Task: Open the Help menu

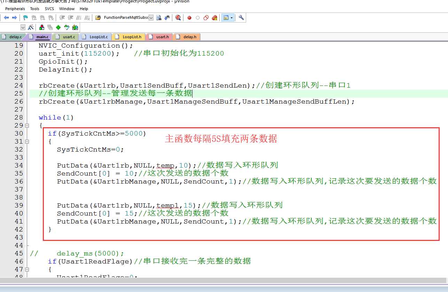Action: (84, 9)
